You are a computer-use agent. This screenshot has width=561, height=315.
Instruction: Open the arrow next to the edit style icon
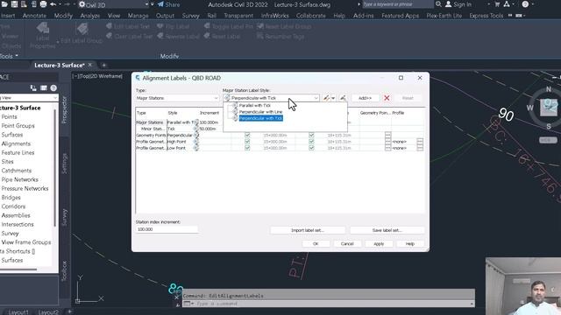pos(333,98)
